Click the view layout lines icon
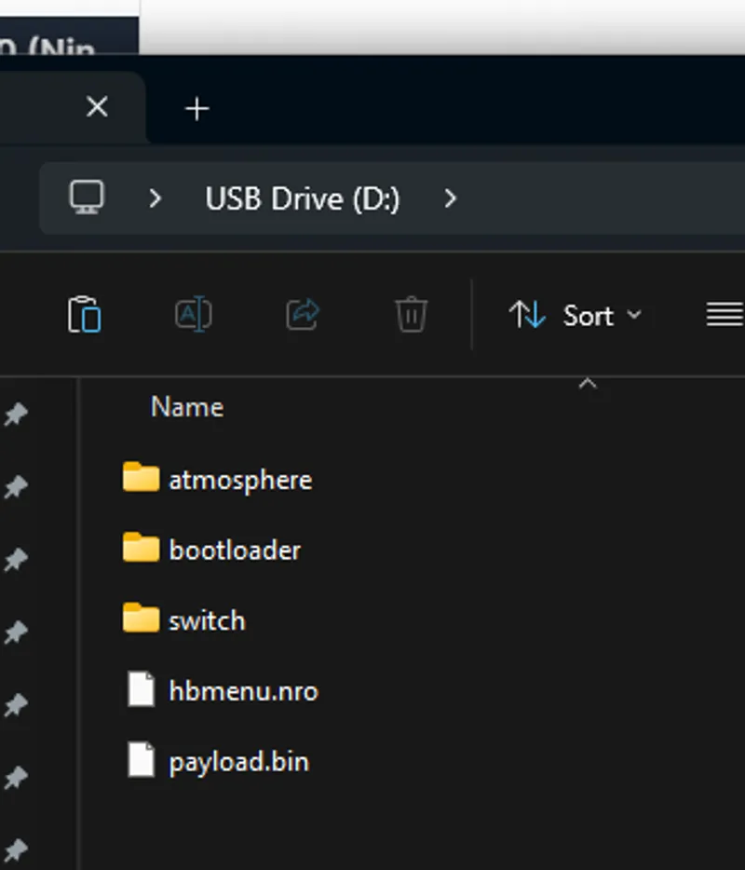The image size is (745, 870). point(724,315)
